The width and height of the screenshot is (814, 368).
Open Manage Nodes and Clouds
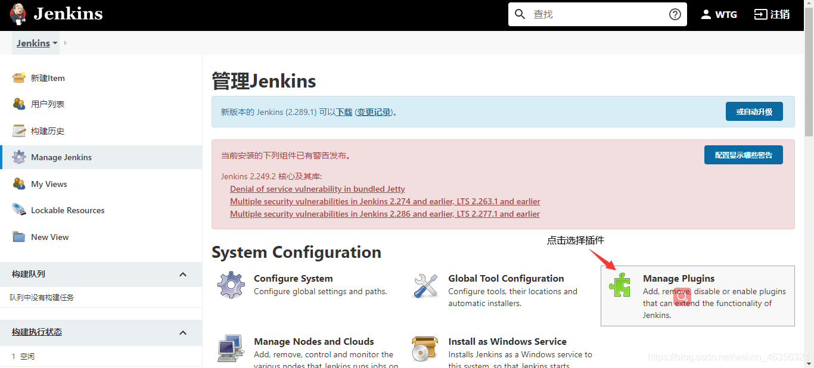coord(314,341)
